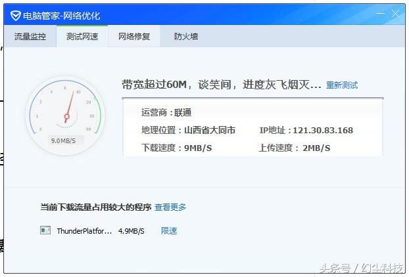Viewport: 409px width, 277px height.
Task: Click 限速 to limit ThunderPlatform speed
Action: coord(169,231)
